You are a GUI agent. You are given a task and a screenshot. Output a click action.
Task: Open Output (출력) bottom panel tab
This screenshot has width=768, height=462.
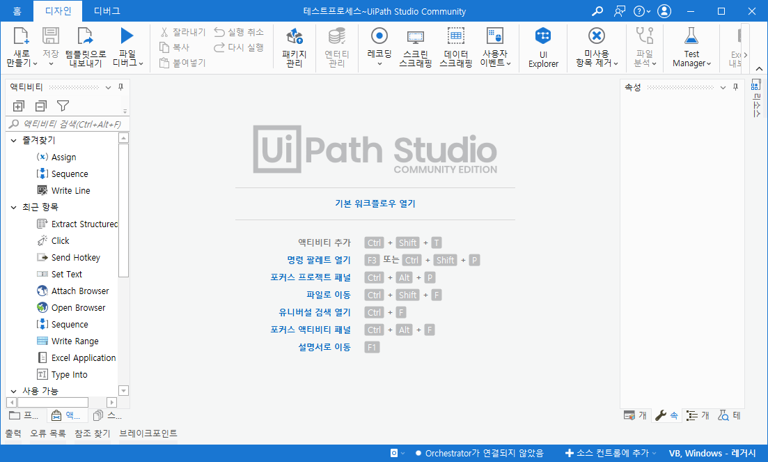click(x=13, y=433)
